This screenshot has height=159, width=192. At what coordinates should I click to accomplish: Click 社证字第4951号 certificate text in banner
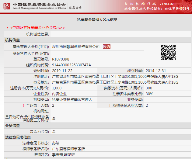[x=177, y=9]
